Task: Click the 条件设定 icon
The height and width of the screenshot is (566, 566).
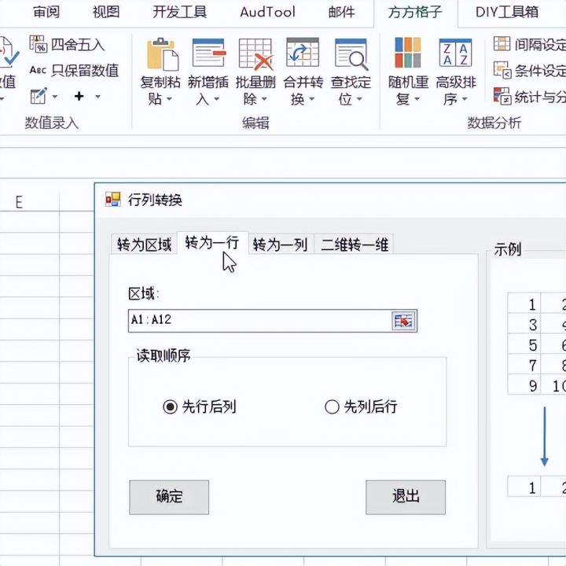Action: pyautogui.click(x=502, y=70)
